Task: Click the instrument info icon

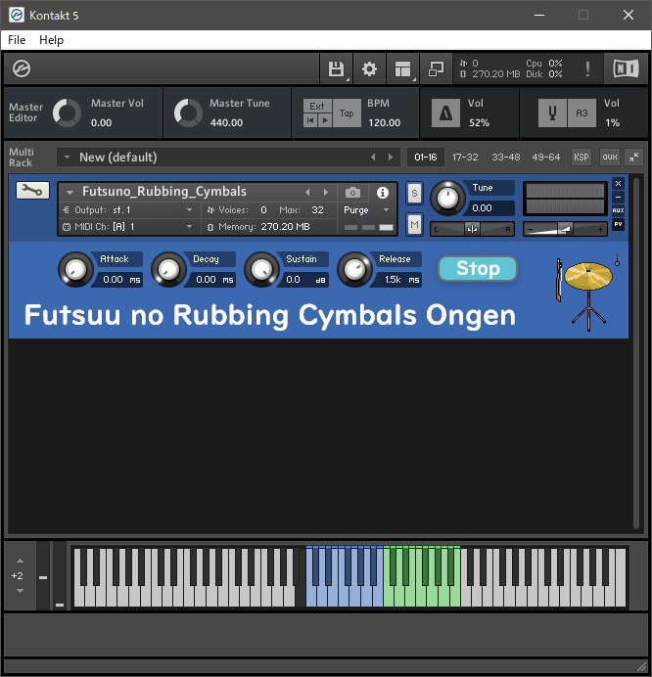Action: (383, 193)
